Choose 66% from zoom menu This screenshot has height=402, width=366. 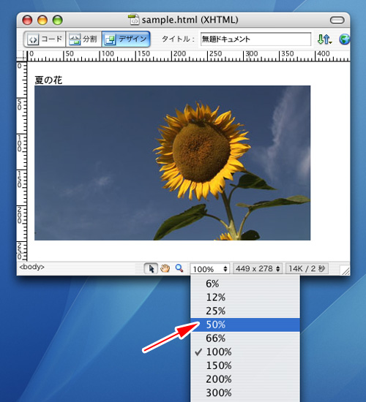(x=245, y=338)
